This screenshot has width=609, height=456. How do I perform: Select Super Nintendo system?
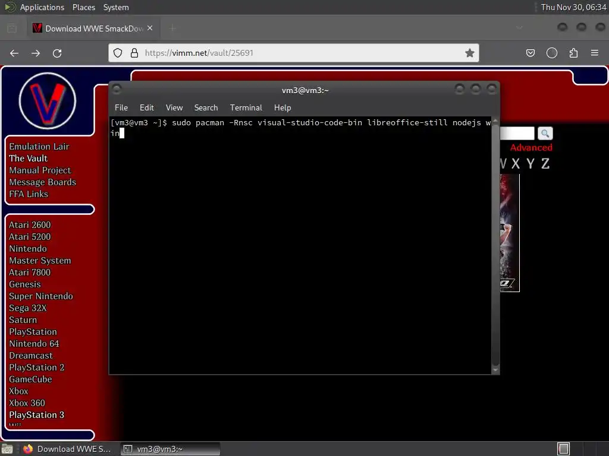tap(41, 296)
